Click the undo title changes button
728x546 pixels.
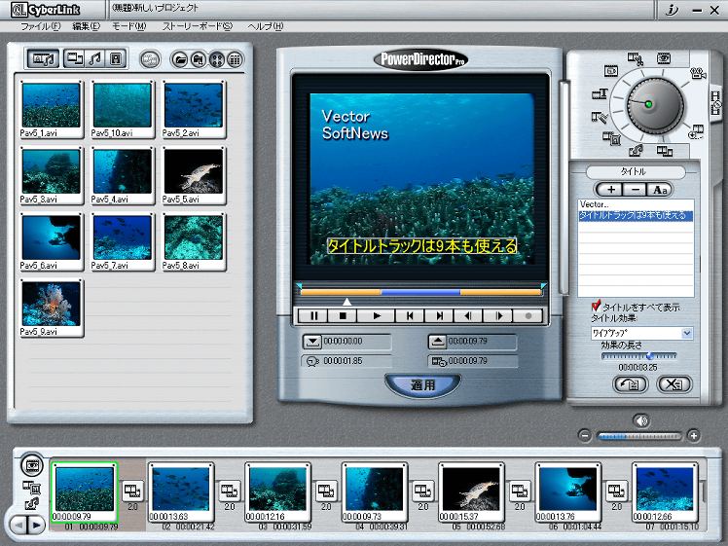(x=630, y=384)
